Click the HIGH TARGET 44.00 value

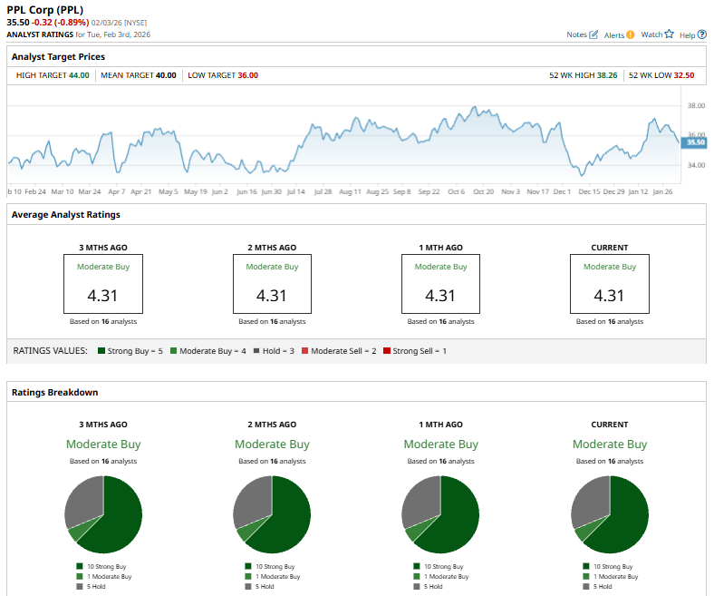(79, 75)
